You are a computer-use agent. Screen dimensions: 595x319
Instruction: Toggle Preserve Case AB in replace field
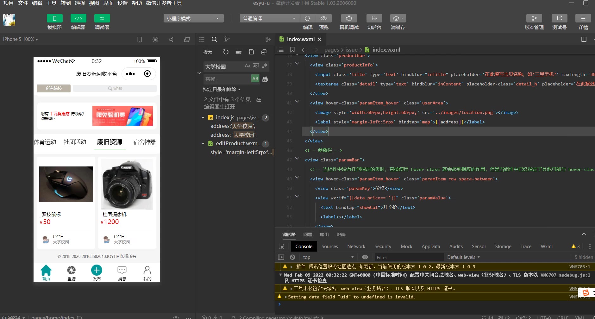coord(255,79)
